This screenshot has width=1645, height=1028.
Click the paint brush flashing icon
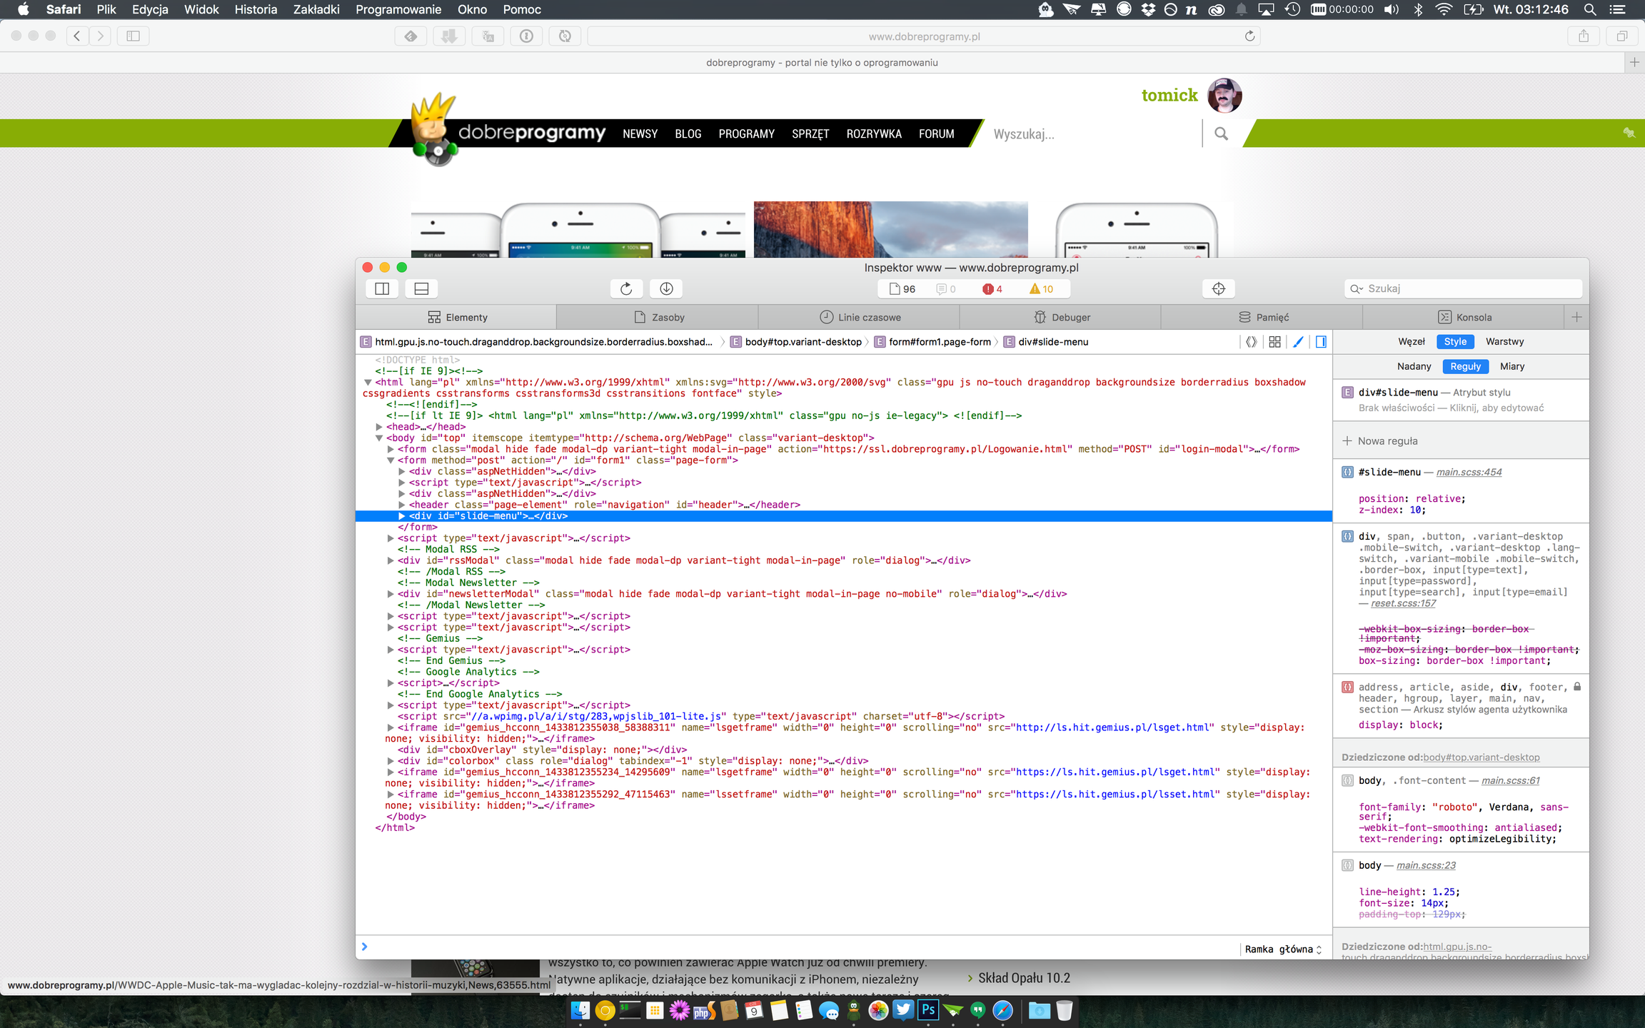1298,342
